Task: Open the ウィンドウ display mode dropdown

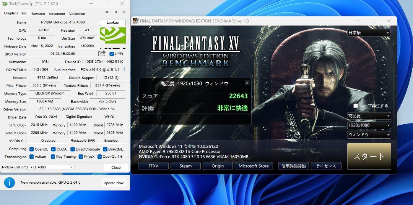Action: pos(369,135)
